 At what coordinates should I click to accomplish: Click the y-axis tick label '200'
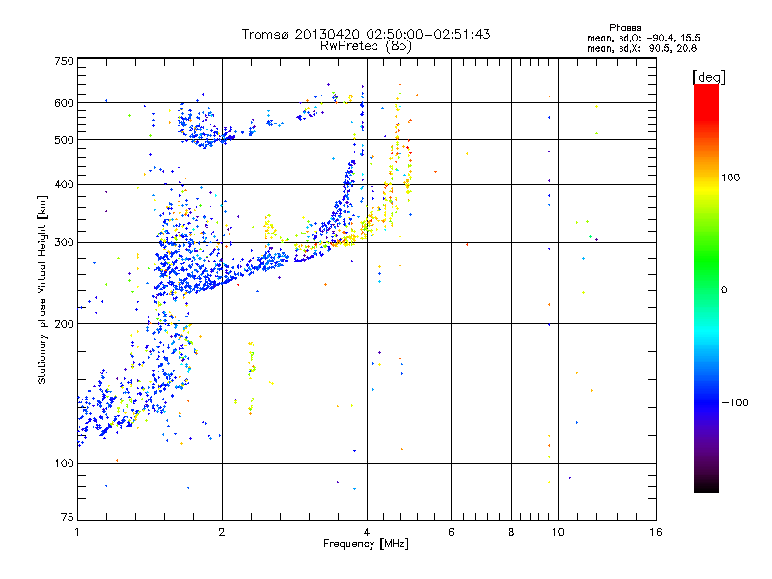pos(64,324)
